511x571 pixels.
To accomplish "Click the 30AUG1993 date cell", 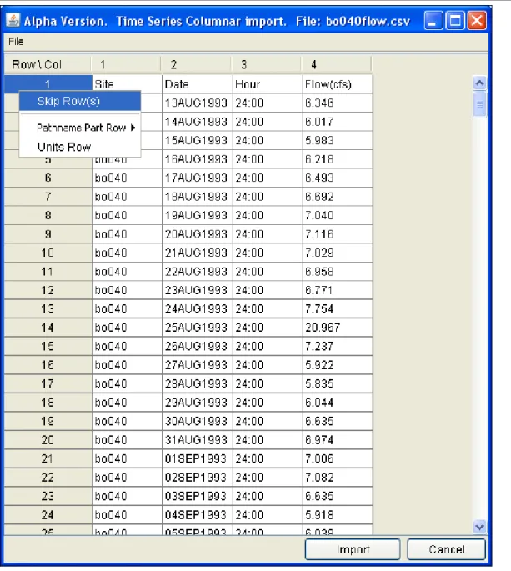I will point(198,421).
